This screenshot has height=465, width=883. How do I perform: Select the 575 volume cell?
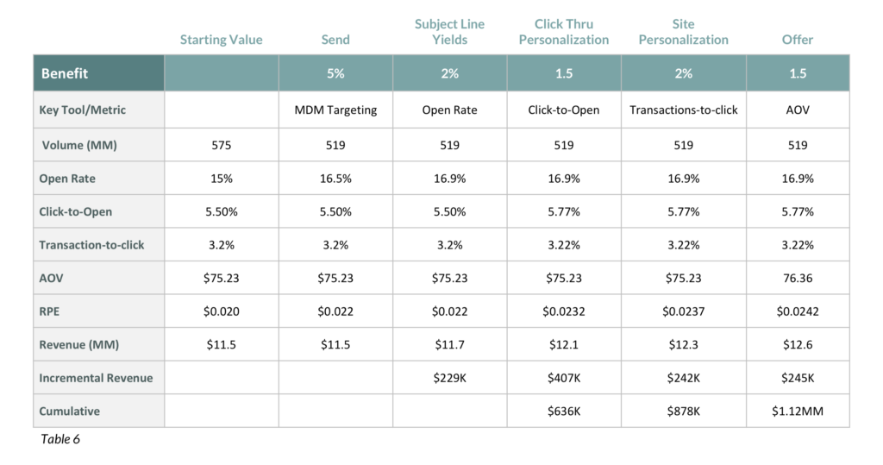(x=221, y=146)
